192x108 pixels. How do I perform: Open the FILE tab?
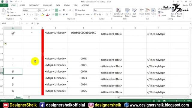pyautogui.click(x=4, y=5)
